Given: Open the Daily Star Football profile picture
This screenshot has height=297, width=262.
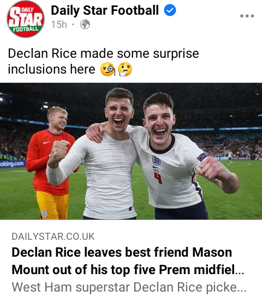Looking at the screenshot, I should click(x=26, y=19).
